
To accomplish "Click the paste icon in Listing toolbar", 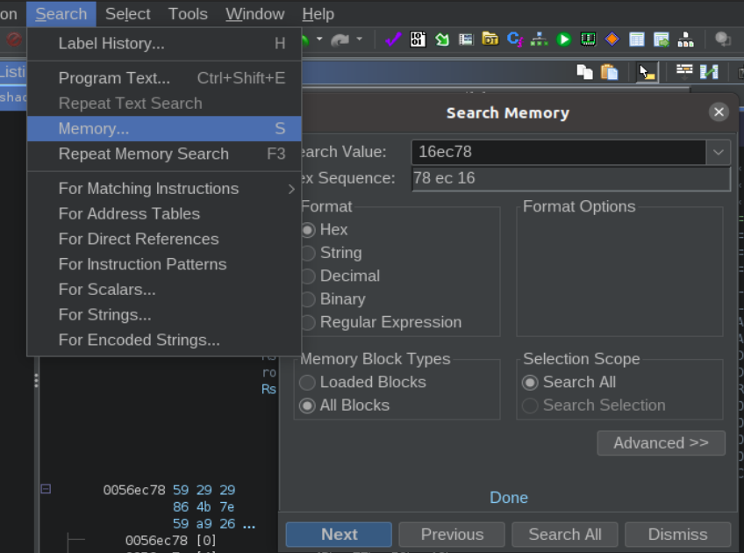I will 609,72.
